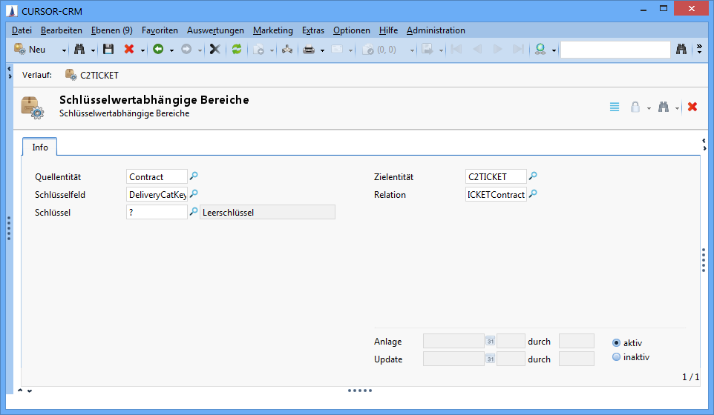Image resolution: width=714 pixels, height=415 pixels.
Task: Click the printer icon in toolbar
Action: point(309,50)
